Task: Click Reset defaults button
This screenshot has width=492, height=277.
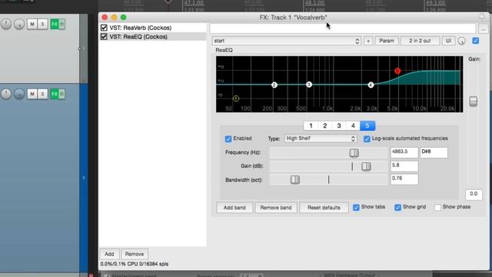Action: click(324, 208)
